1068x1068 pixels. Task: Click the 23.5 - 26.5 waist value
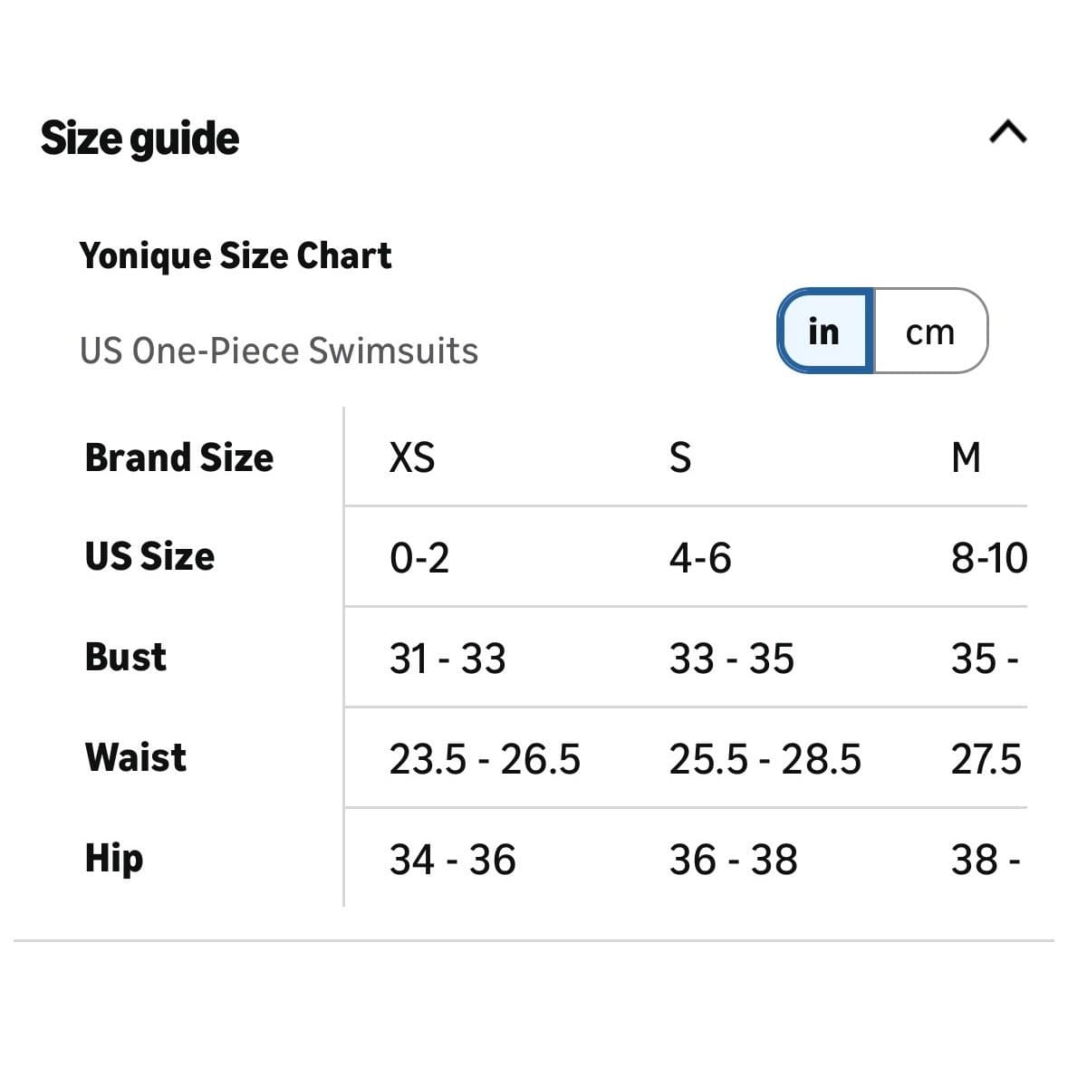[x=485, y=759]
